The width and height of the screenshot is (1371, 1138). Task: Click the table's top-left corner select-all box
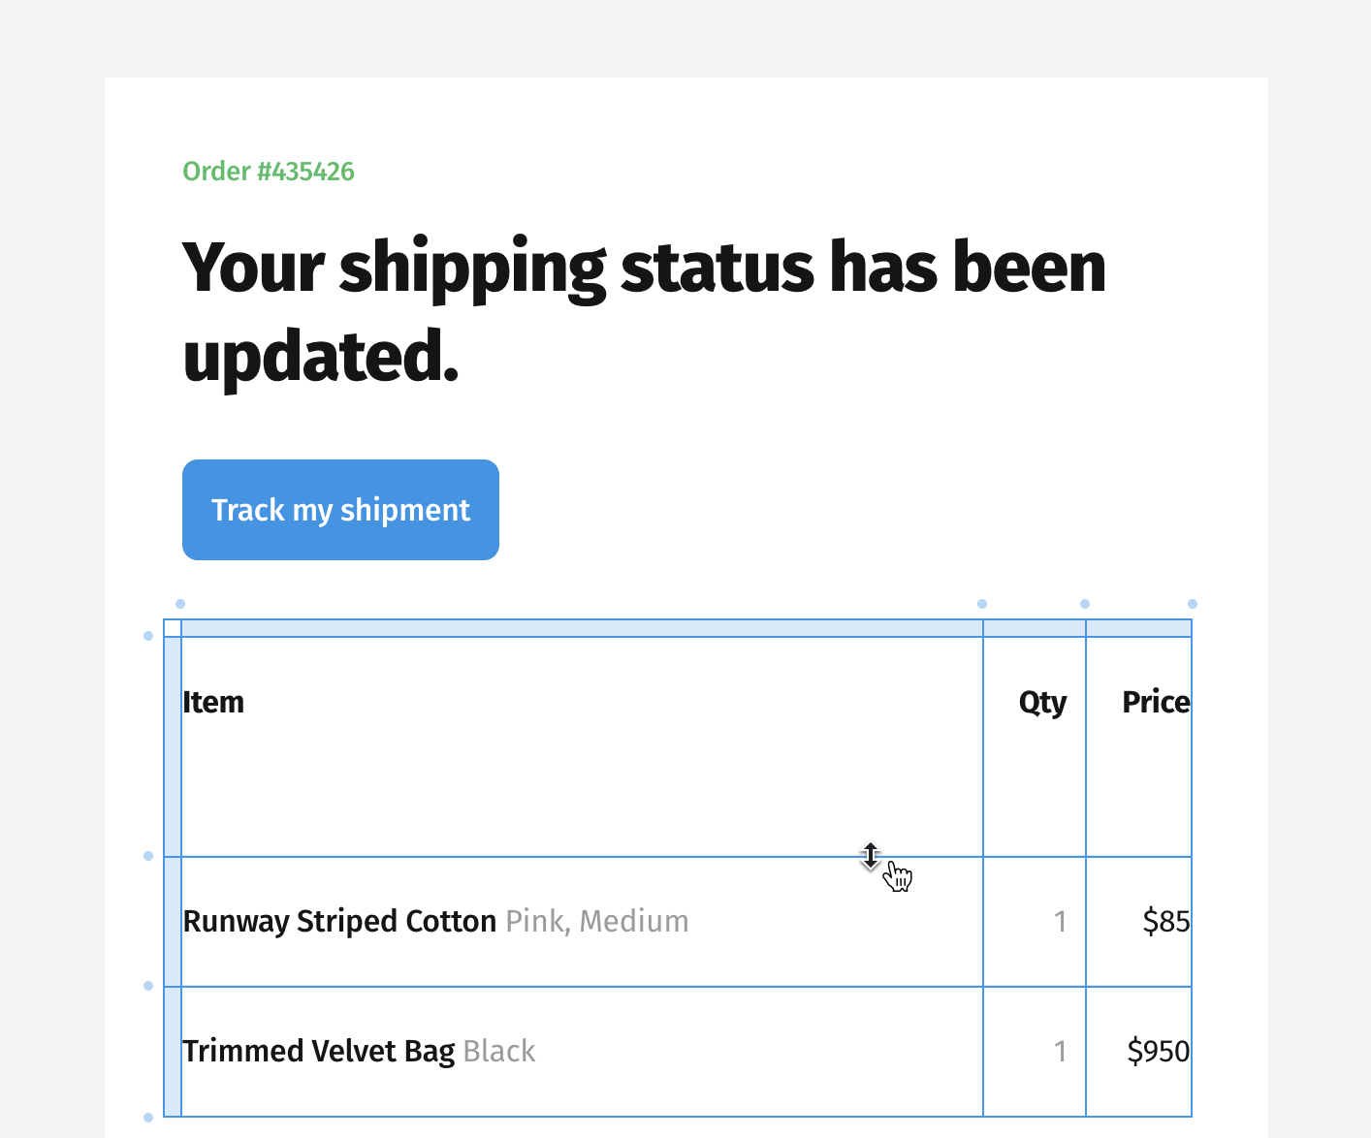[x=173, y=628]
